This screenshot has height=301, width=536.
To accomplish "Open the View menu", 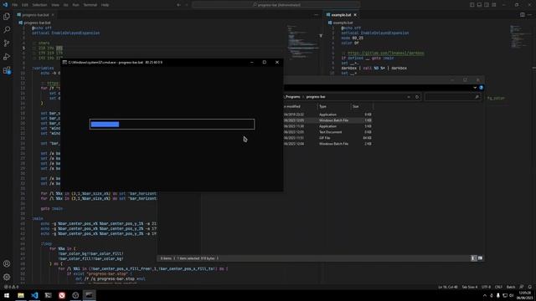I will 55,5.
